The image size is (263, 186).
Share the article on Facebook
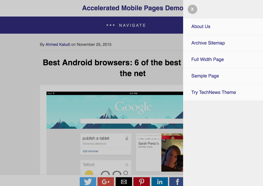click(x=176, y=182)
